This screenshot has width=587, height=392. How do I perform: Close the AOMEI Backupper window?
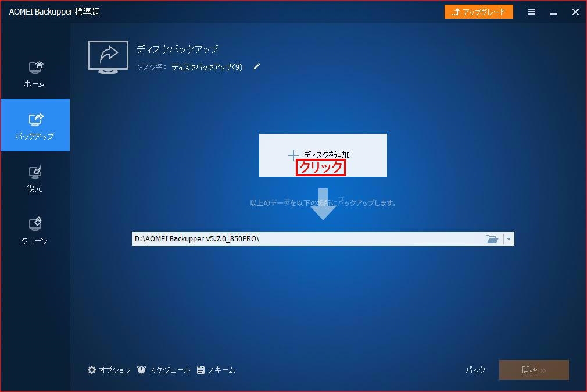(575, 12)
